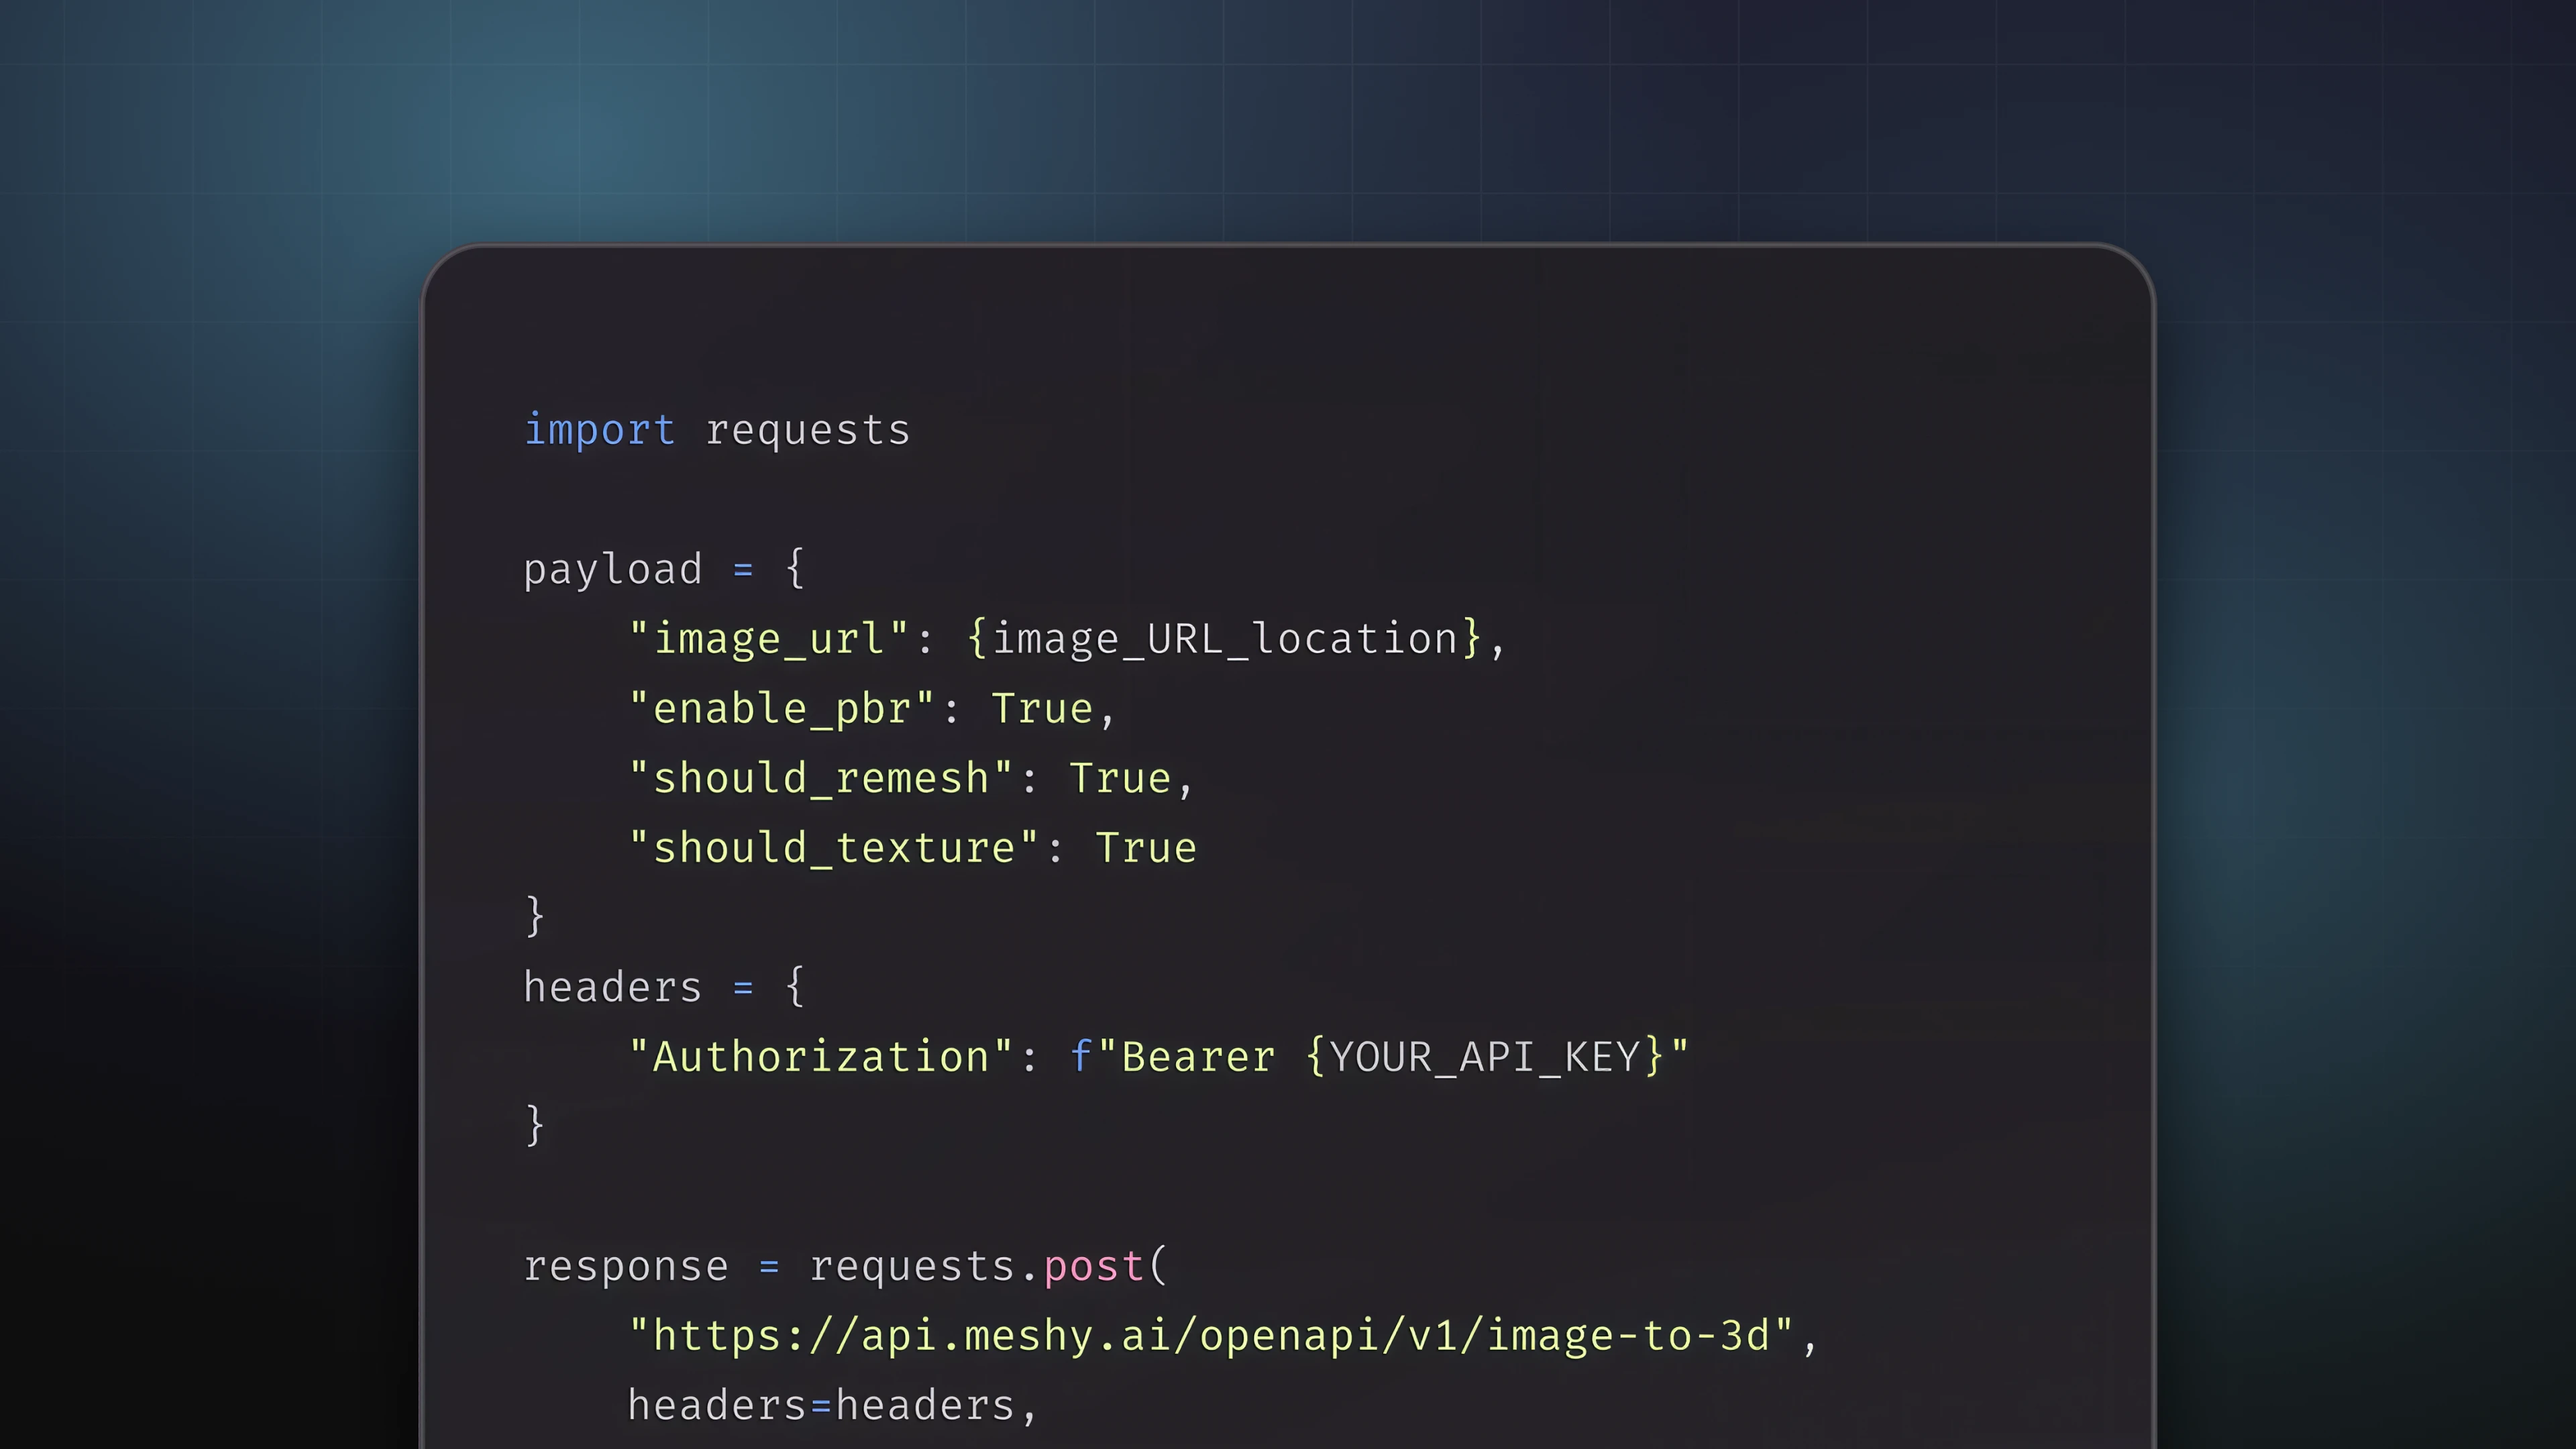Click the 'Bearer' word in the f-string

(1198, 1058)
